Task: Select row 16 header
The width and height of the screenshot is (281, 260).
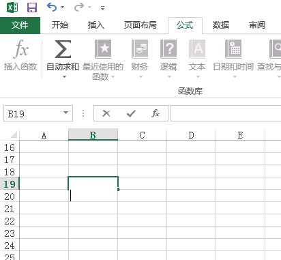Action: 10,147
